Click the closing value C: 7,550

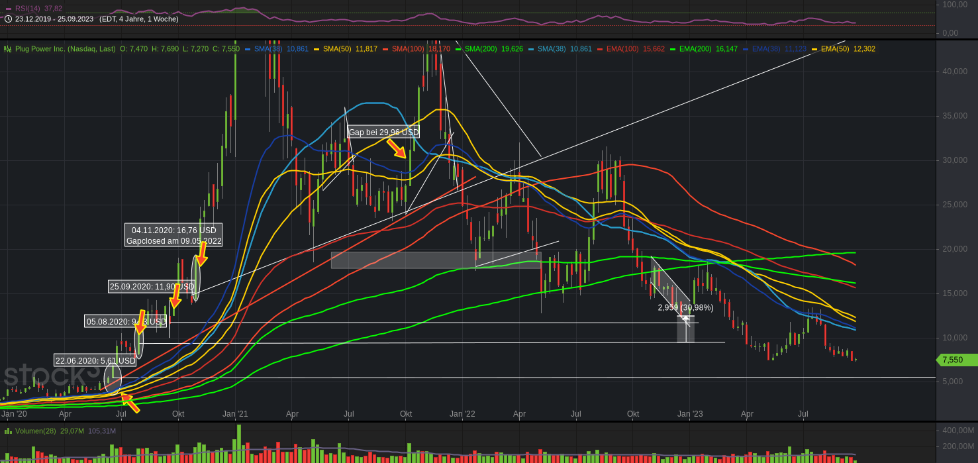[226, 49]
